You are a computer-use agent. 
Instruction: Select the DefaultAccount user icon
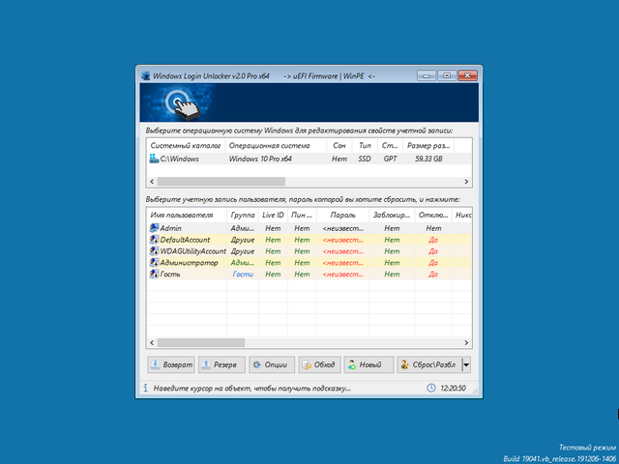(x=154, y=239)
